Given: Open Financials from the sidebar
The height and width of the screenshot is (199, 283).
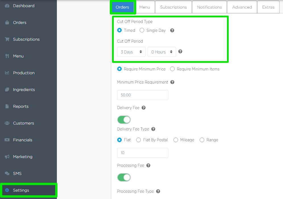Looking at the screenshot, I should (x=22, y=140).
